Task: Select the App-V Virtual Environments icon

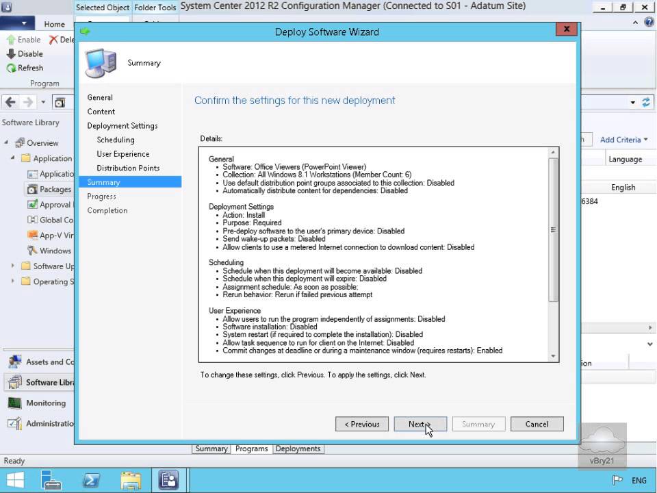Action: (32, 235)
